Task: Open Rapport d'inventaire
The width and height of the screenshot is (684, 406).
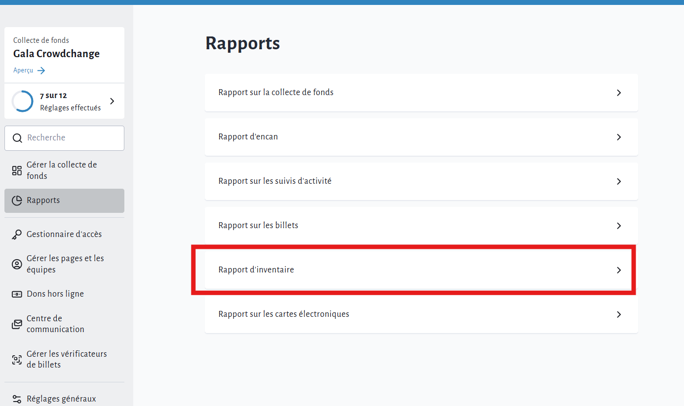Action: tap(421, 270)
